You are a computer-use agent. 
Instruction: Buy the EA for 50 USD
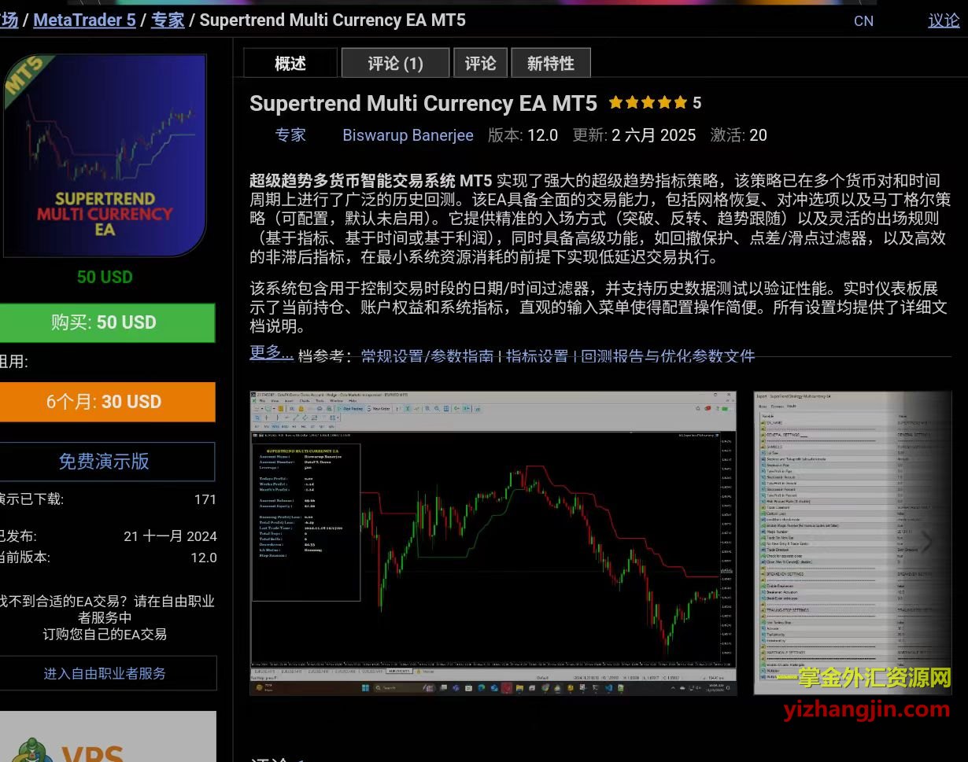point(105,322)
